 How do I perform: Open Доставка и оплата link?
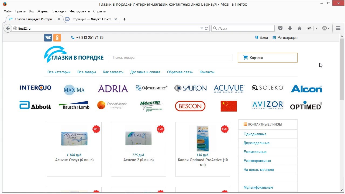click(x=145, y=72)
